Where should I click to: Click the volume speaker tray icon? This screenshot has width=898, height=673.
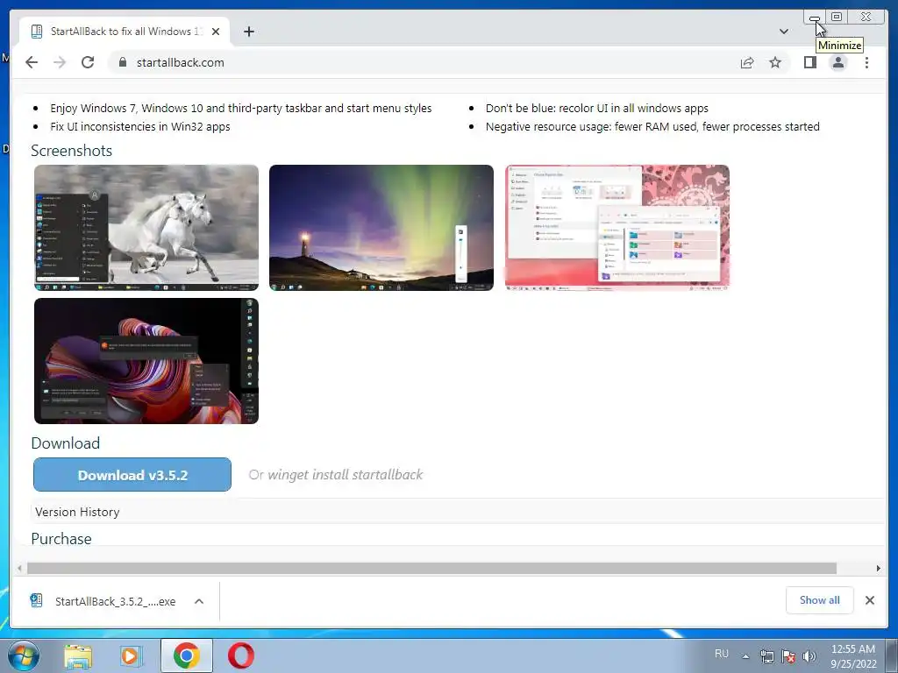point(809,656)
